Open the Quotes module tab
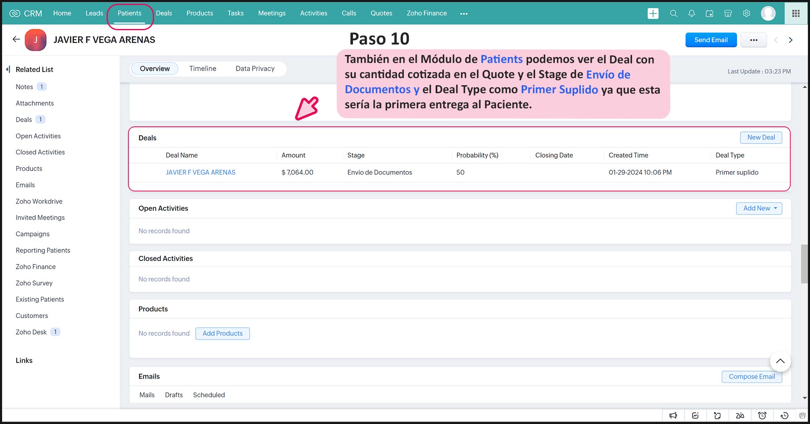Viewport: 810px width, 424px height. (x=381, y=13)
